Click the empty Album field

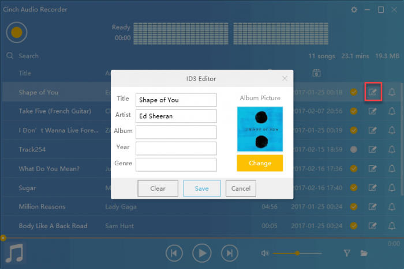click(176, 132)
